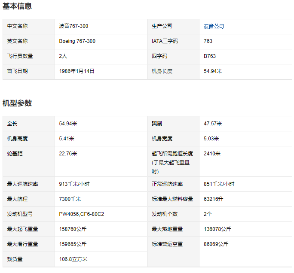Select the runway value 2410米
294x273 pixels.
click(x=212, y=154)
